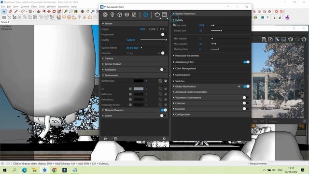Open the Edit menu in SketchUp
Image resolution: width=309 pixels, height=174 pixels.
click(9, 6)
